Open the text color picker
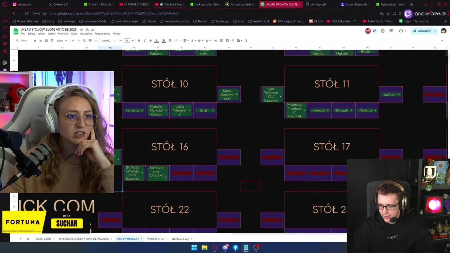Screen dimensions: 450x253 (x=156, y=41)
